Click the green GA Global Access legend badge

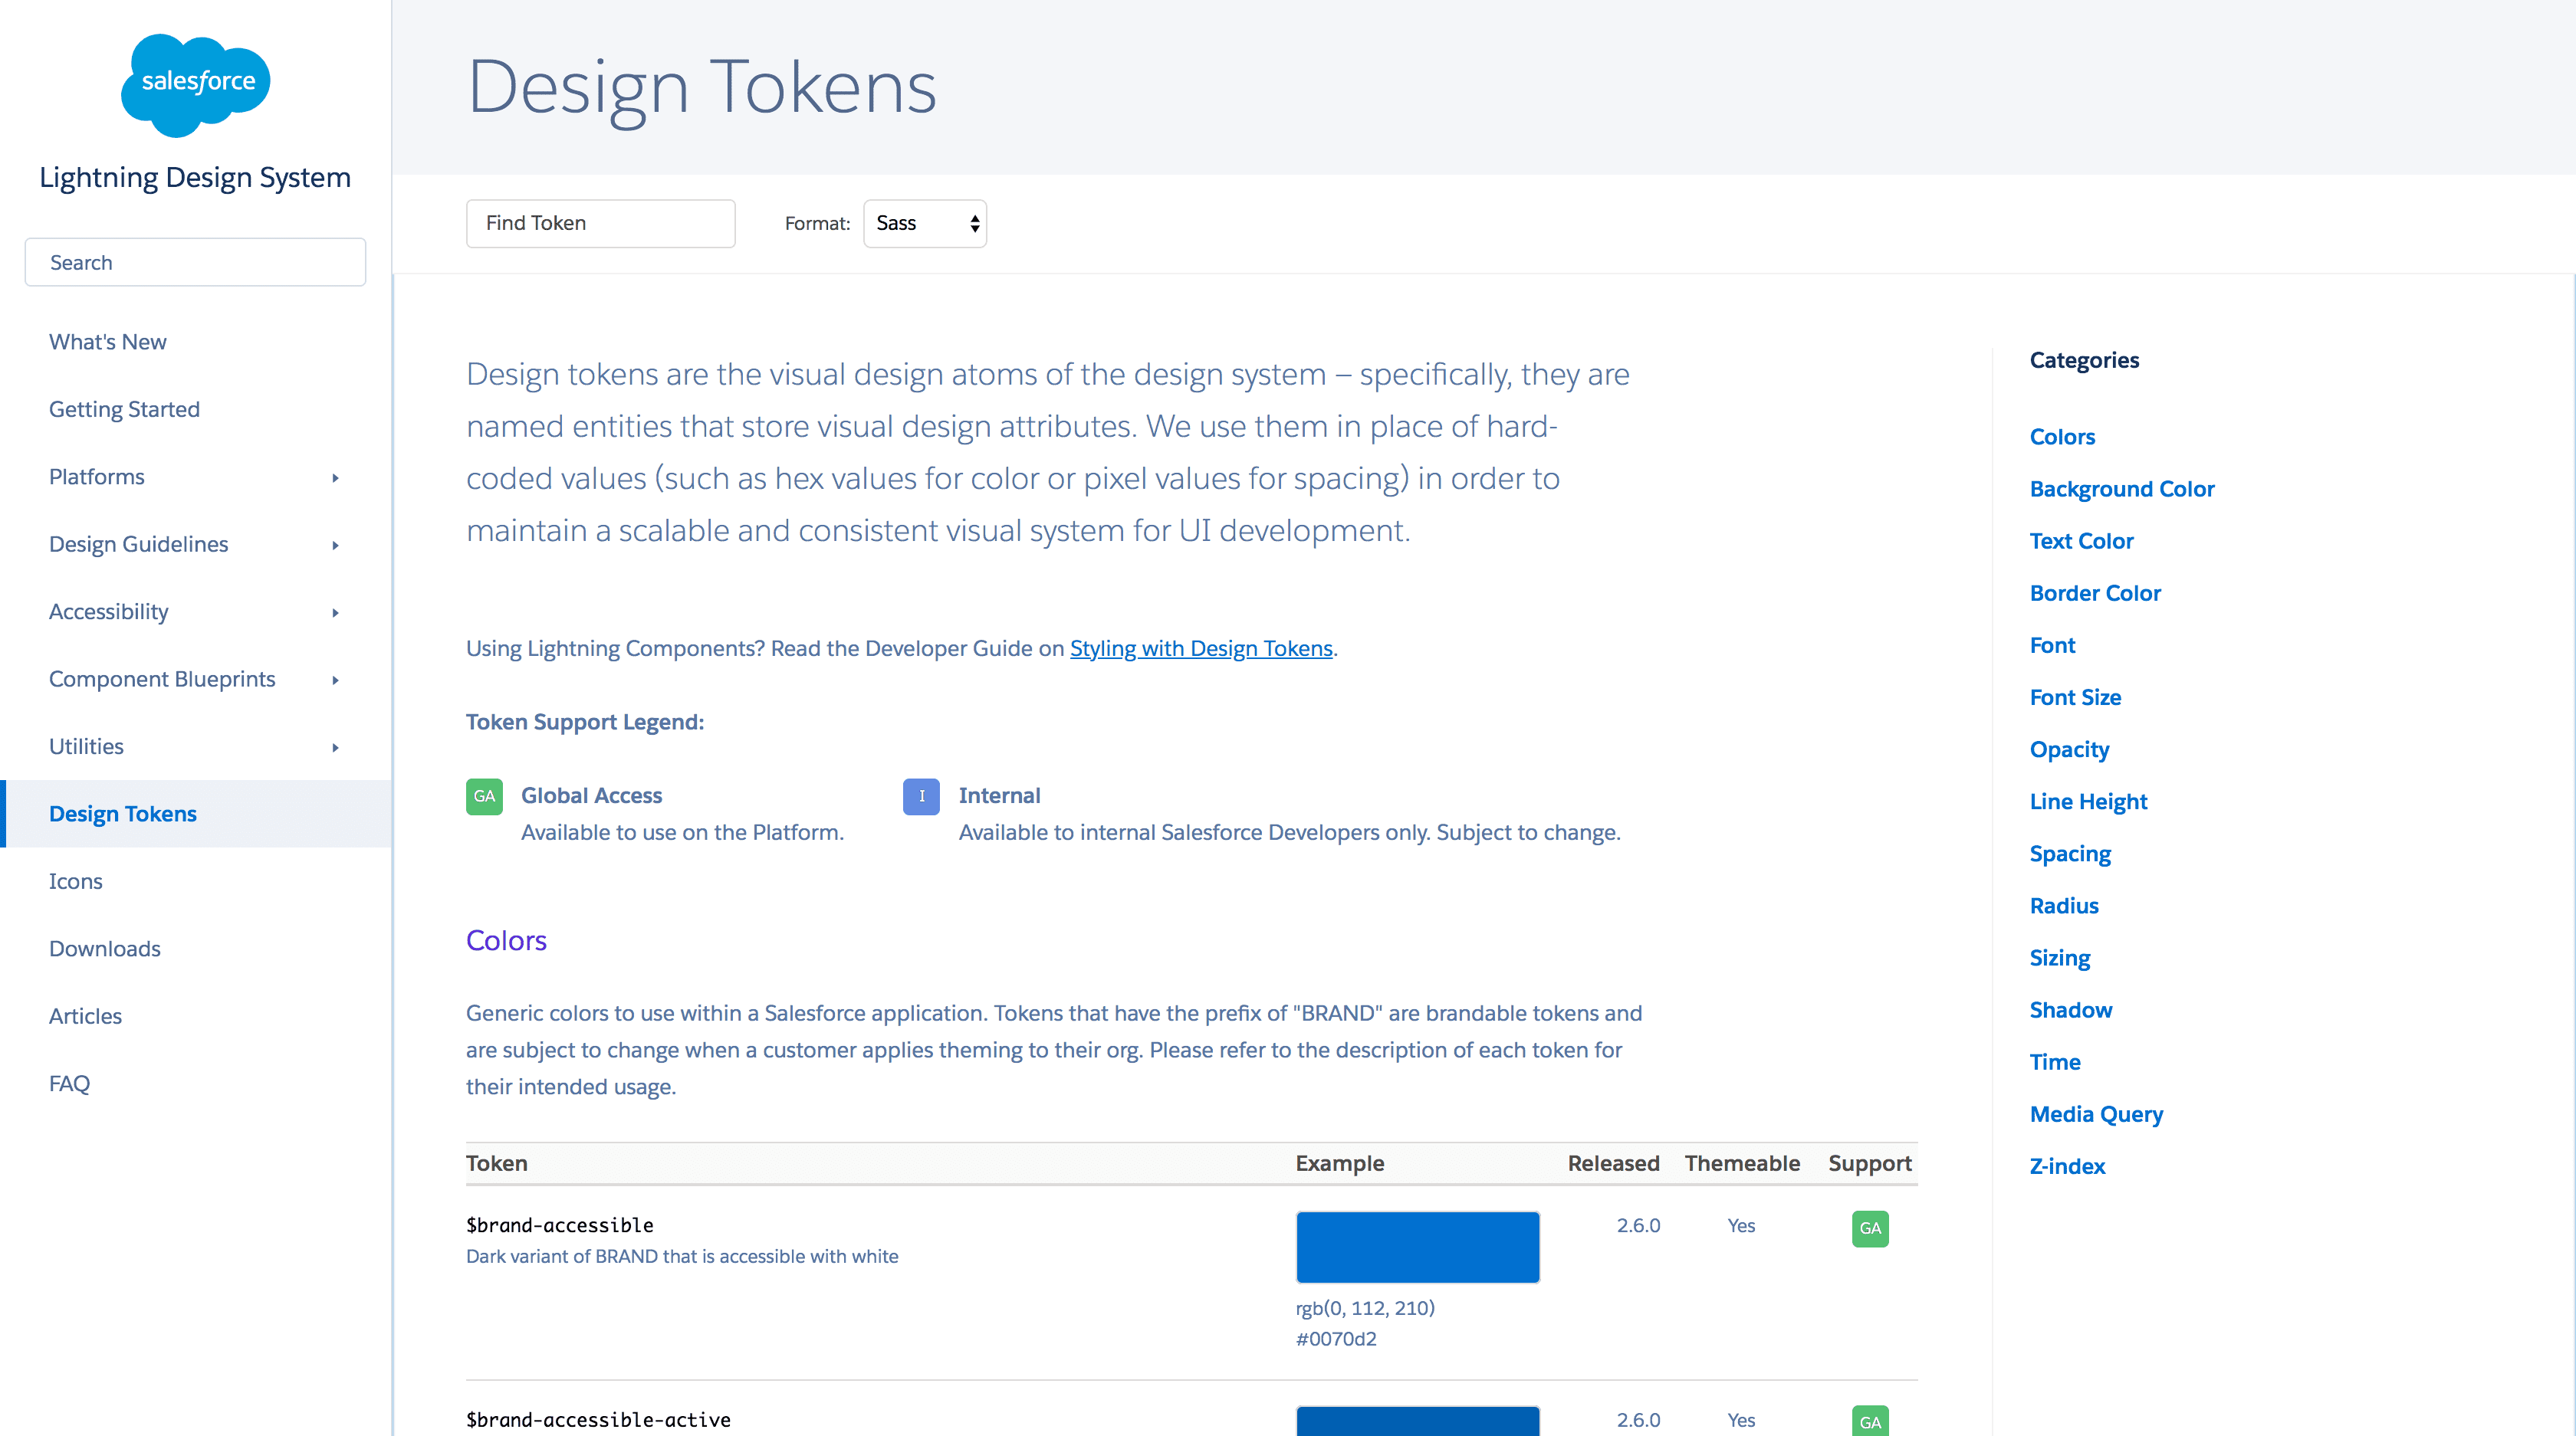point(484,796)
